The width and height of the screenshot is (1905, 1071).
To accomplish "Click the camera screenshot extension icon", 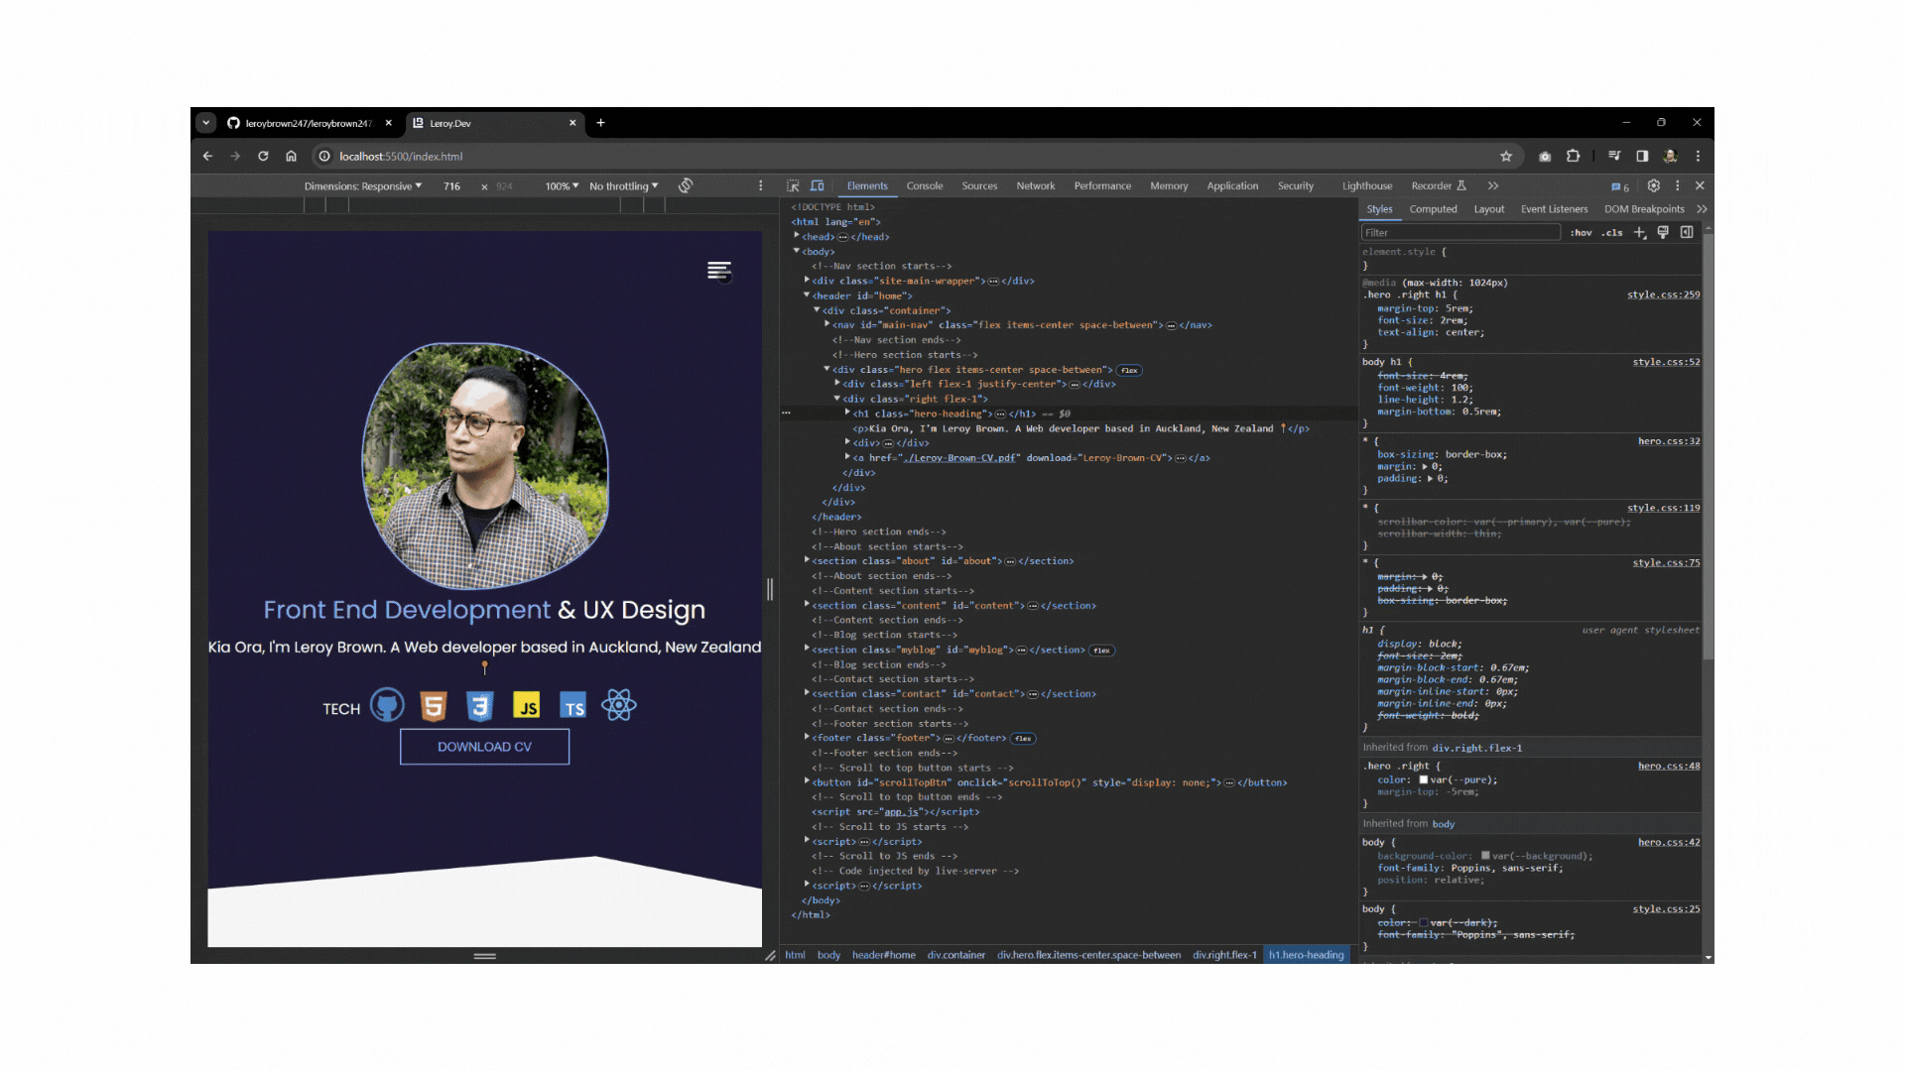I will (x=1545, y=156).
